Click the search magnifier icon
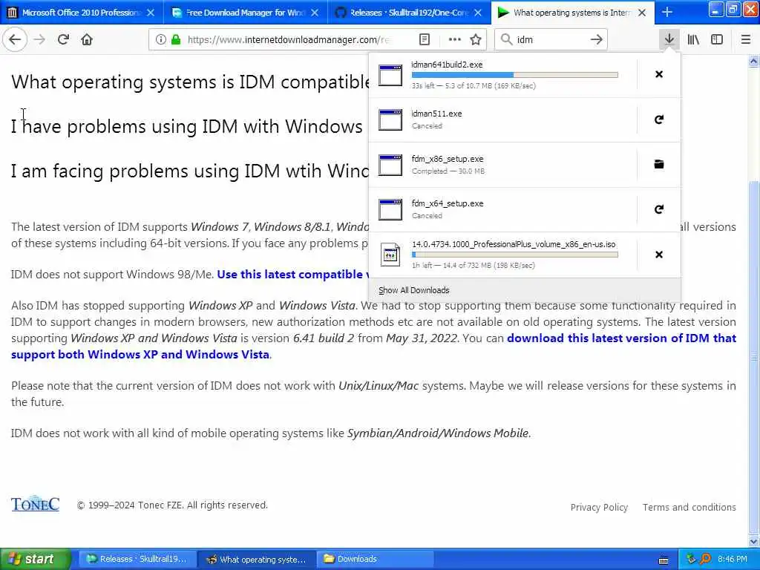 (x=506, y=40)
